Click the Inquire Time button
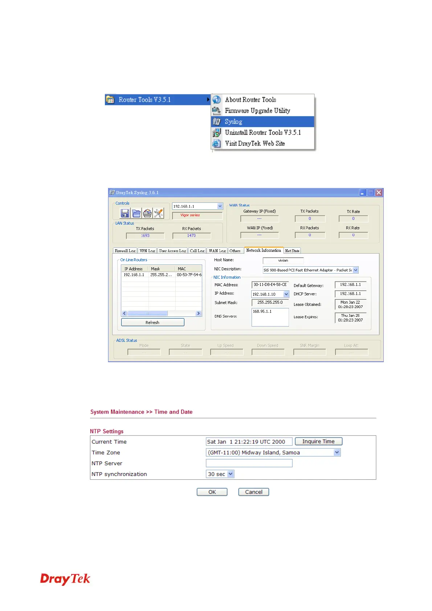Screen dimensions: 432x611 coord(318,442)
